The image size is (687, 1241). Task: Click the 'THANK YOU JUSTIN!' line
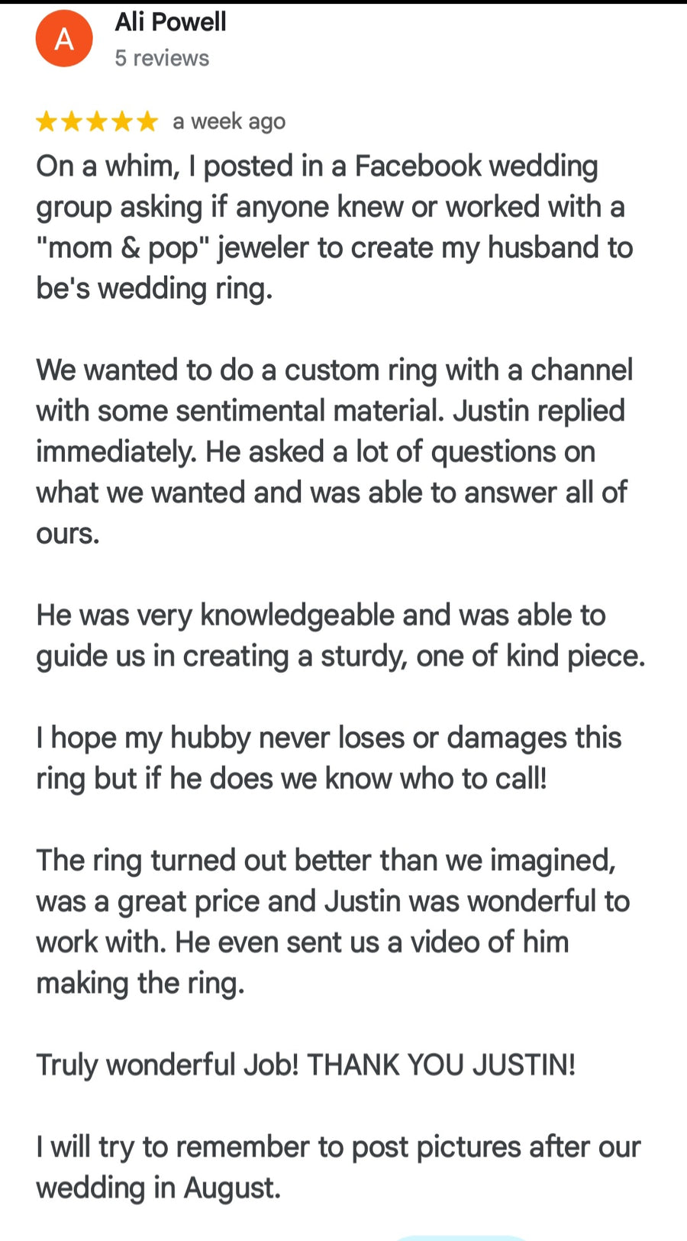441,1065
